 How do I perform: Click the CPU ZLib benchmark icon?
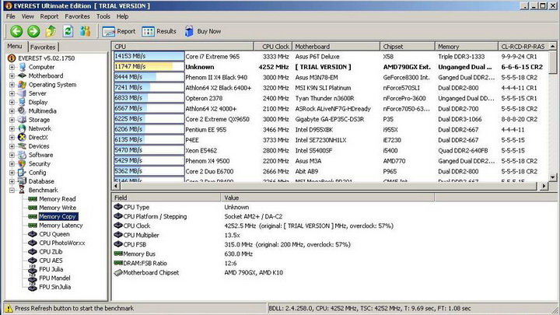[33, 252]
